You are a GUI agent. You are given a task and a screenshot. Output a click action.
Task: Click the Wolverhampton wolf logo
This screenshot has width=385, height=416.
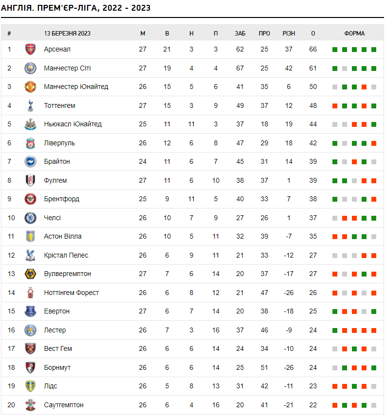pos(30,274)
